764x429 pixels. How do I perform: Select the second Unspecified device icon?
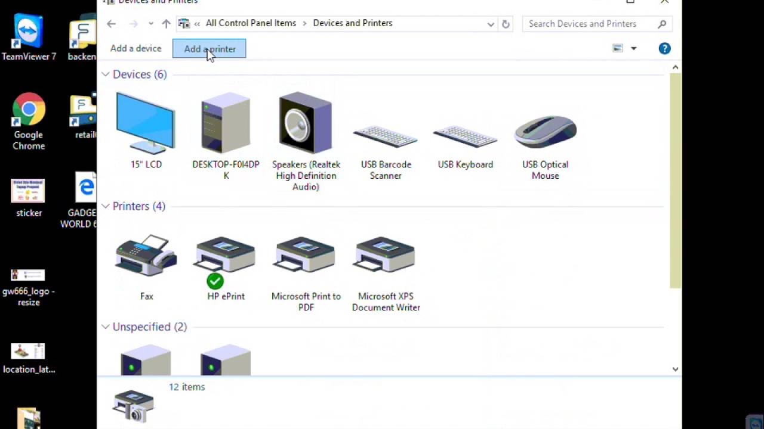(226, 360)
